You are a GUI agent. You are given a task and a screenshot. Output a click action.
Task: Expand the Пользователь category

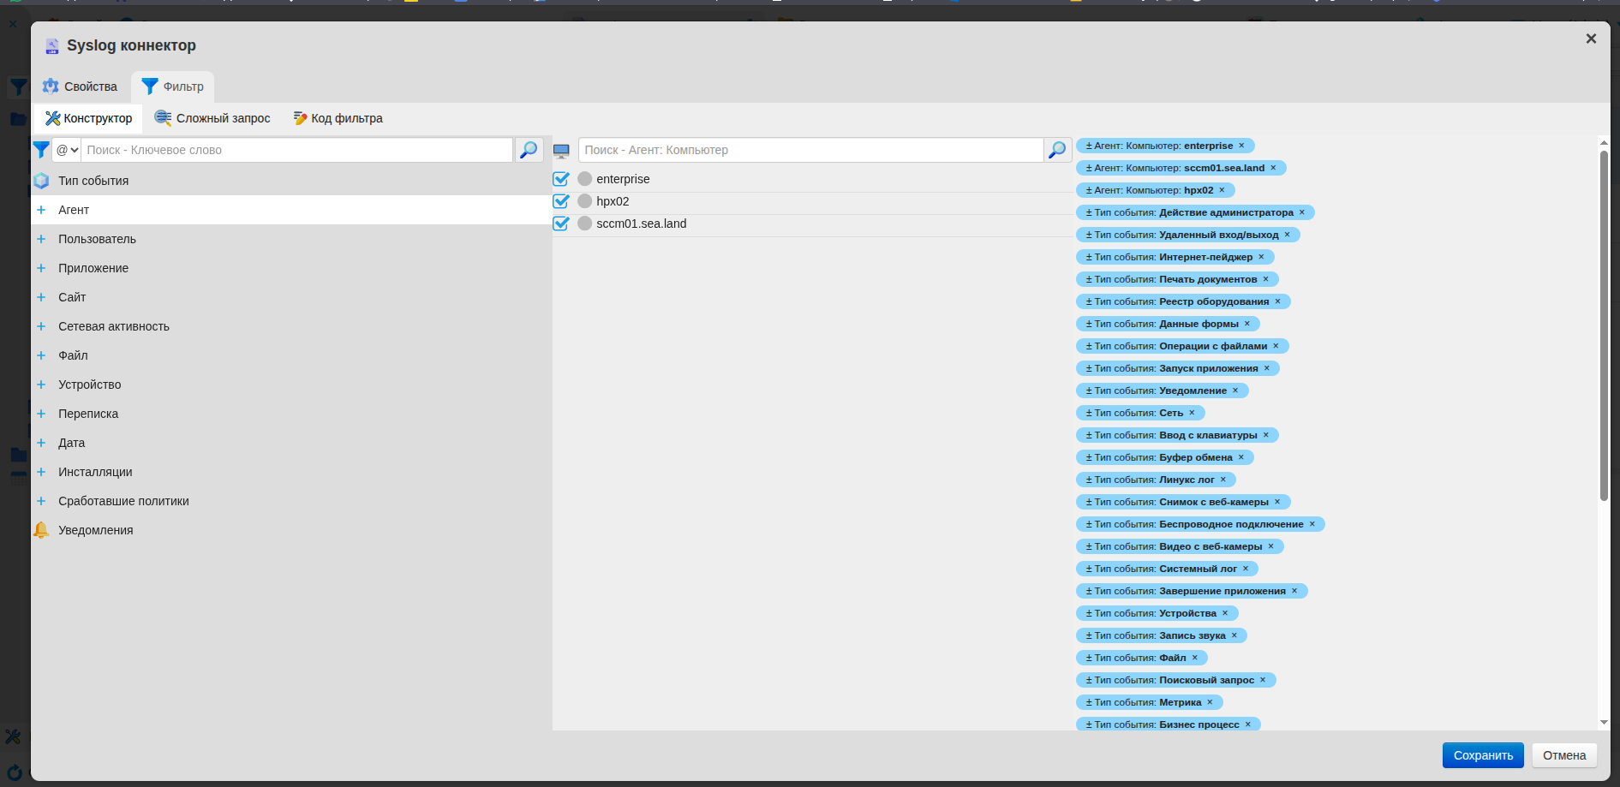tap(41, 239)
